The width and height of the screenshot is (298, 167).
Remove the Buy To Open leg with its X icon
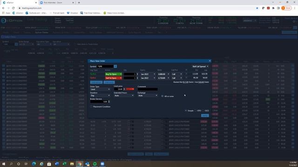186,74
